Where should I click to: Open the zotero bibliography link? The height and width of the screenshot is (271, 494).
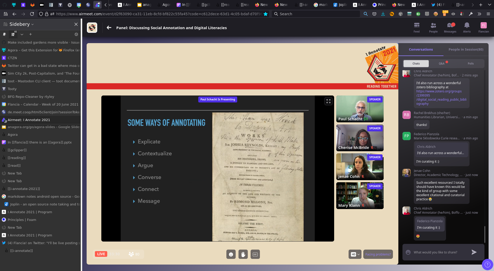(441, 98)
